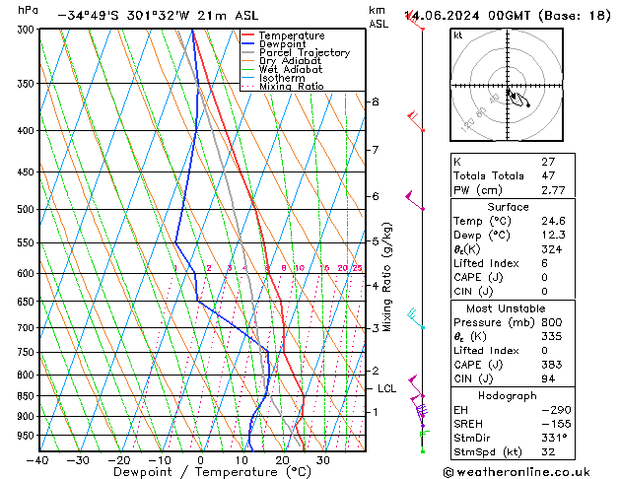Screen dimensions: 620x479
Task: Click the red Temperature legend line swatch
Action: tap(248, 35)
